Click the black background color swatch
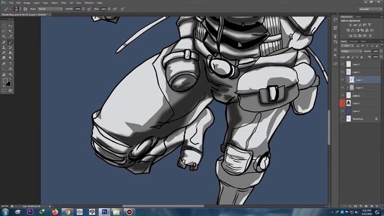Viewport: 384px width, 216px height. [x=8, y=84]
